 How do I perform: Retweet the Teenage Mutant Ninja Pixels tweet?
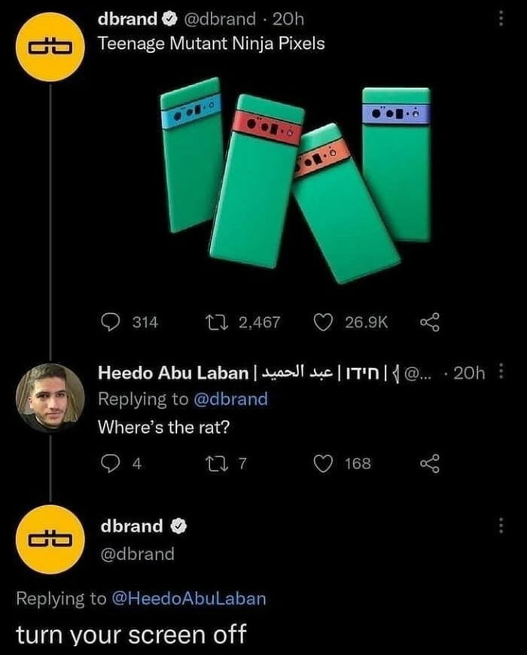pos(217,322)
